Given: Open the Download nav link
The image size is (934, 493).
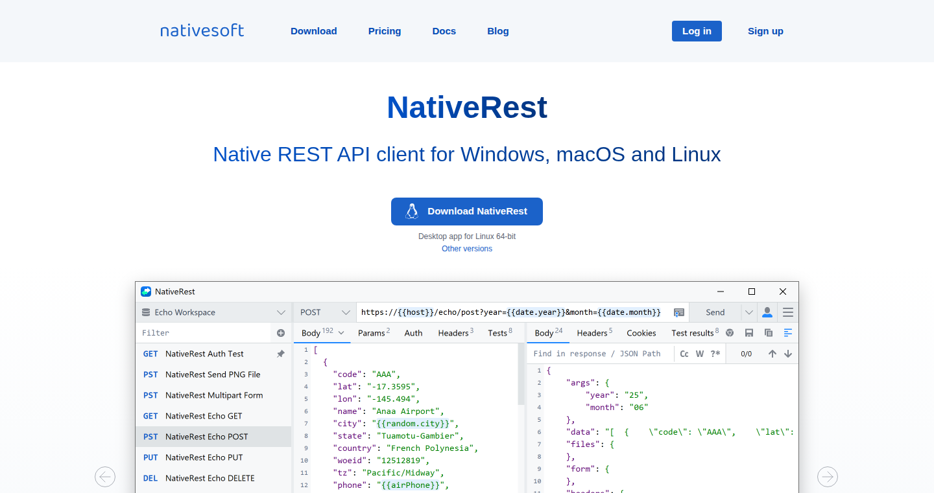Looking at the screenshot, I should [314, 31].
